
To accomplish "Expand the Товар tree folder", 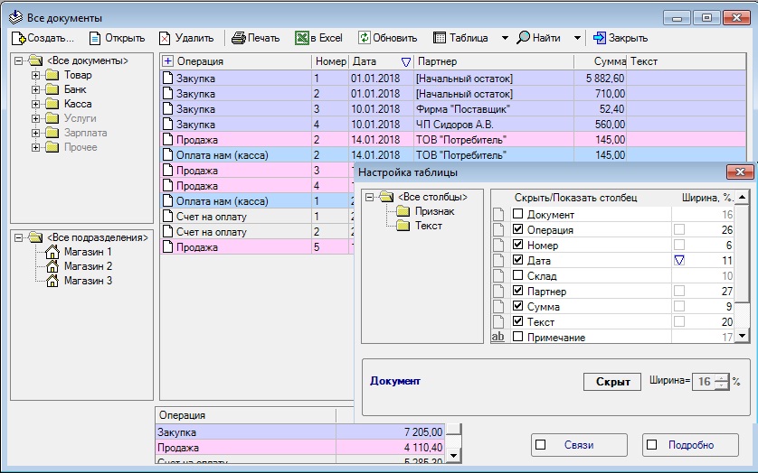I will tap(36, 76).
